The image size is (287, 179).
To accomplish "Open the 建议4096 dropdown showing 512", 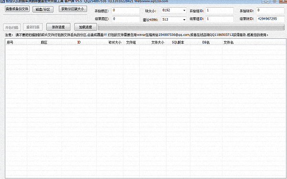I will coord(174,20).
